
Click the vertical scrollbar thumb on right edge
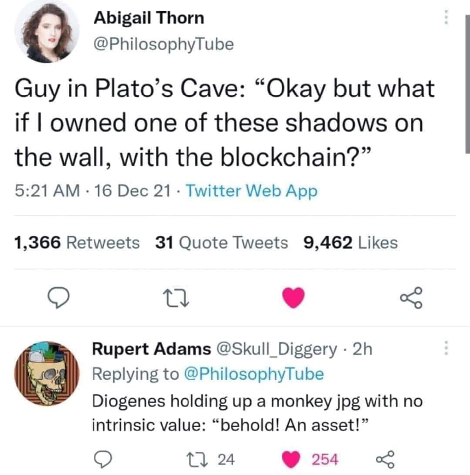click(468, 84)
